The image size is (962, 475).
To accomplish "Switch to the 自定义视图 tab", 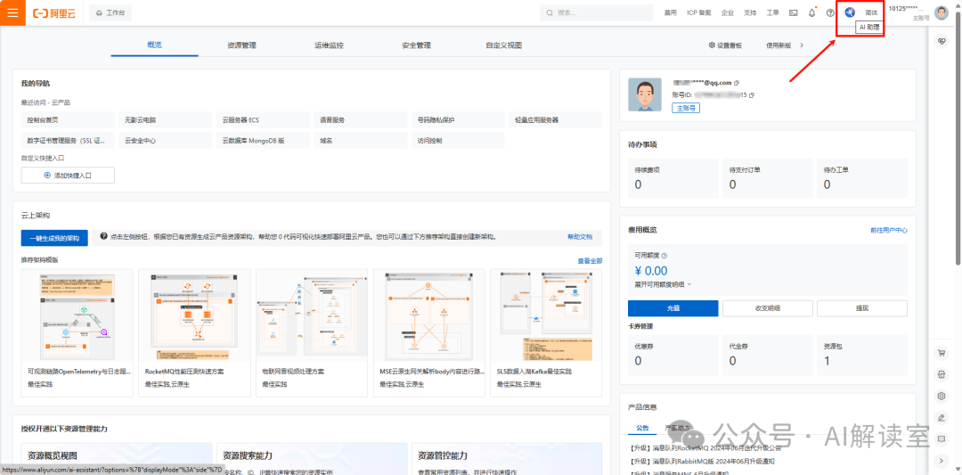I will [x=503, y=45].
